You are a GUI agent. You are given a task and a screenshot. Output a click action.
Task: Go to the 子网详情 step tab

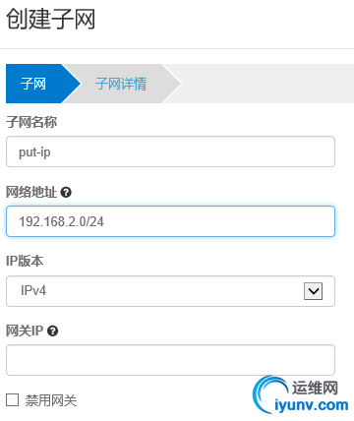click(121, 84)
